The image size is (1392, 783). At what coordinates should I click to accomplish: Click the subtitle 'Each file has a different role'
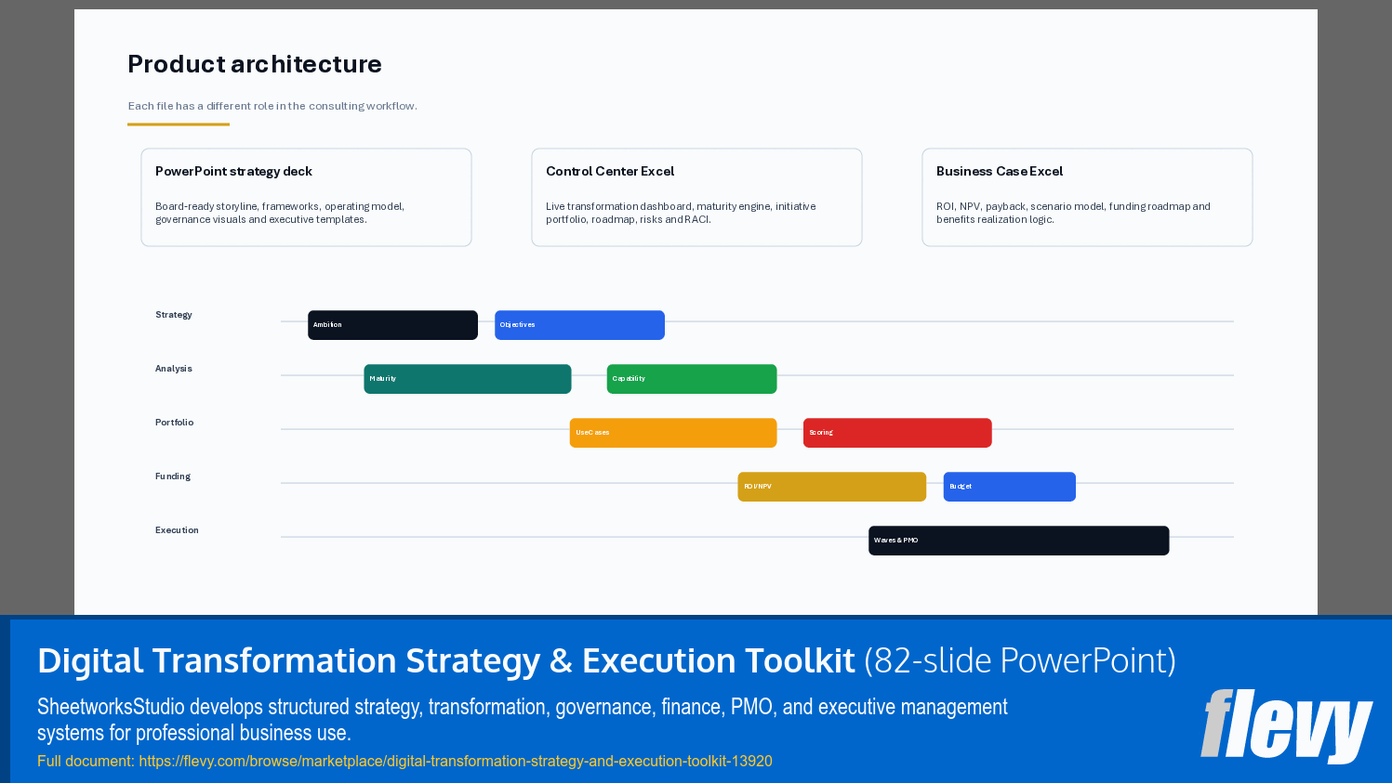(272, 106)
